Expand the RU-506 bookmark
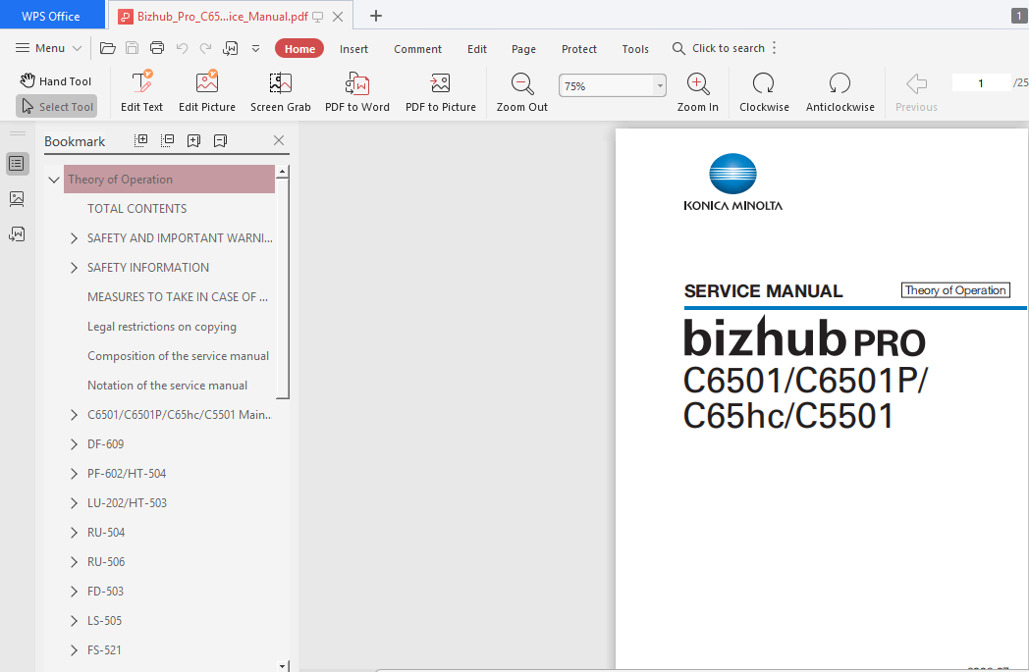 pyautogui.click(x=74, y=562)
